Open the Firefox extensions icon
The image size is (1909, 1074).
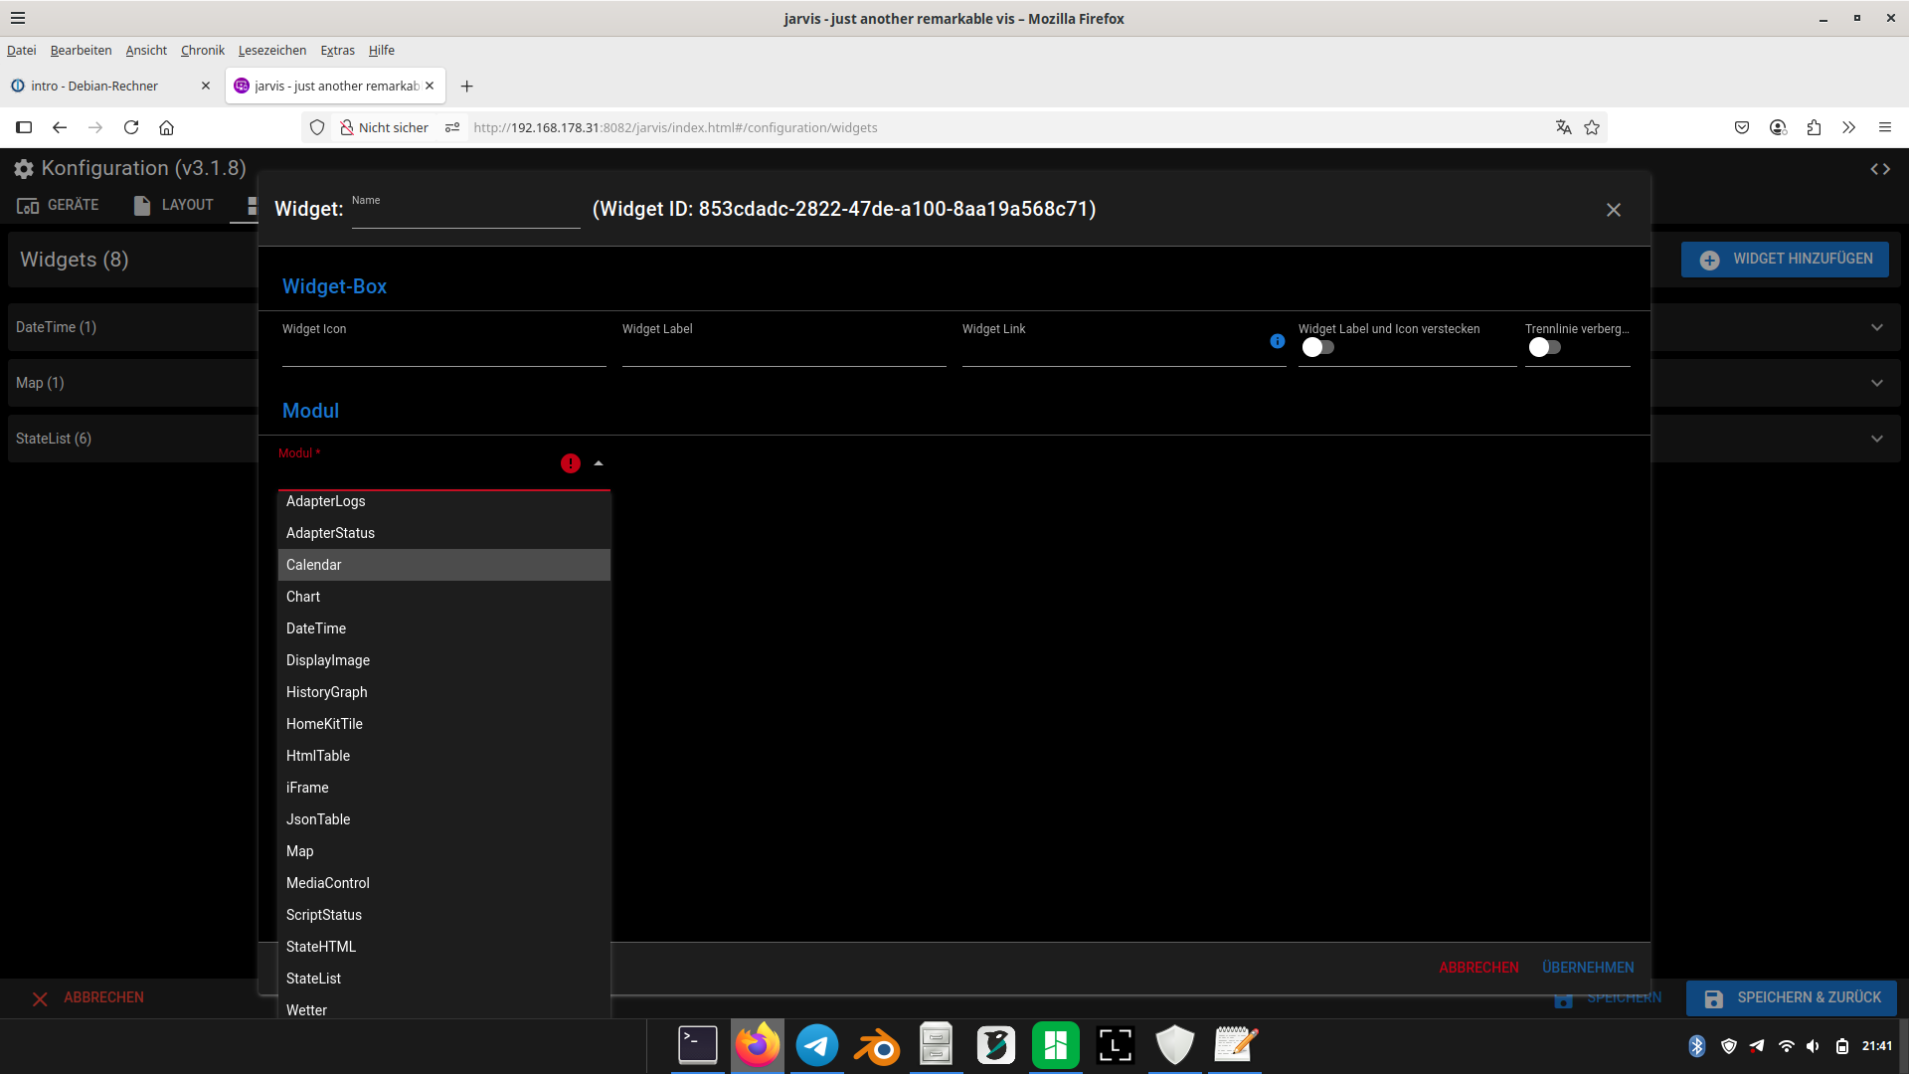coord(1814,127)
